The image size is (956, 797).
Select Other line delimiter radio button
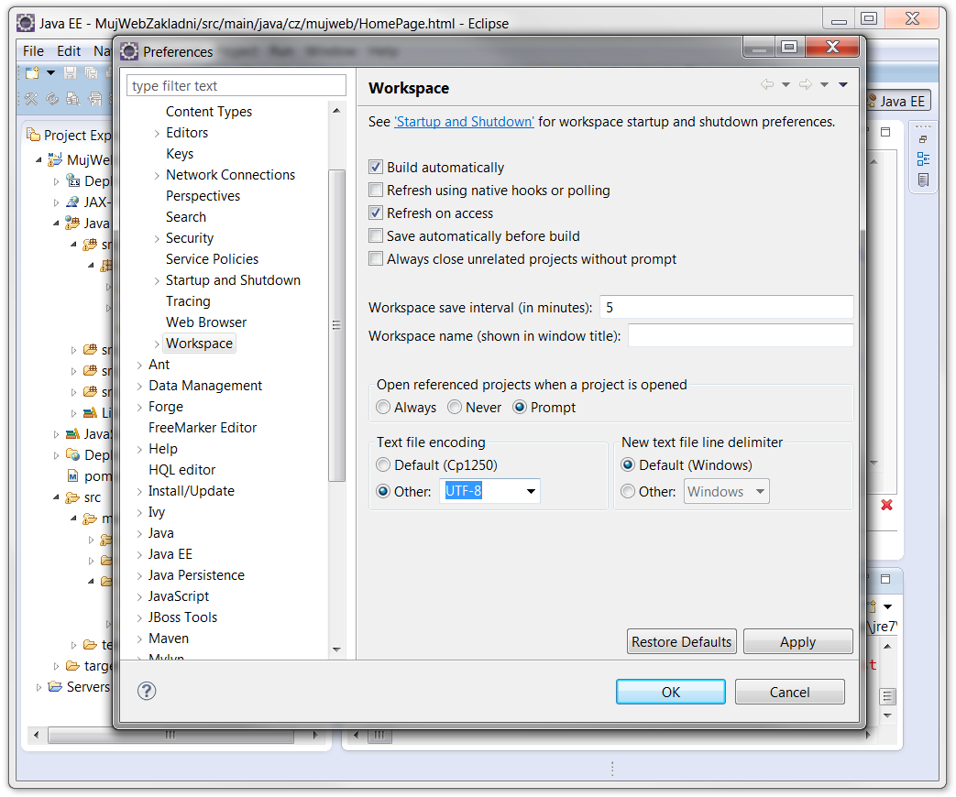click(x=627, y=491)
